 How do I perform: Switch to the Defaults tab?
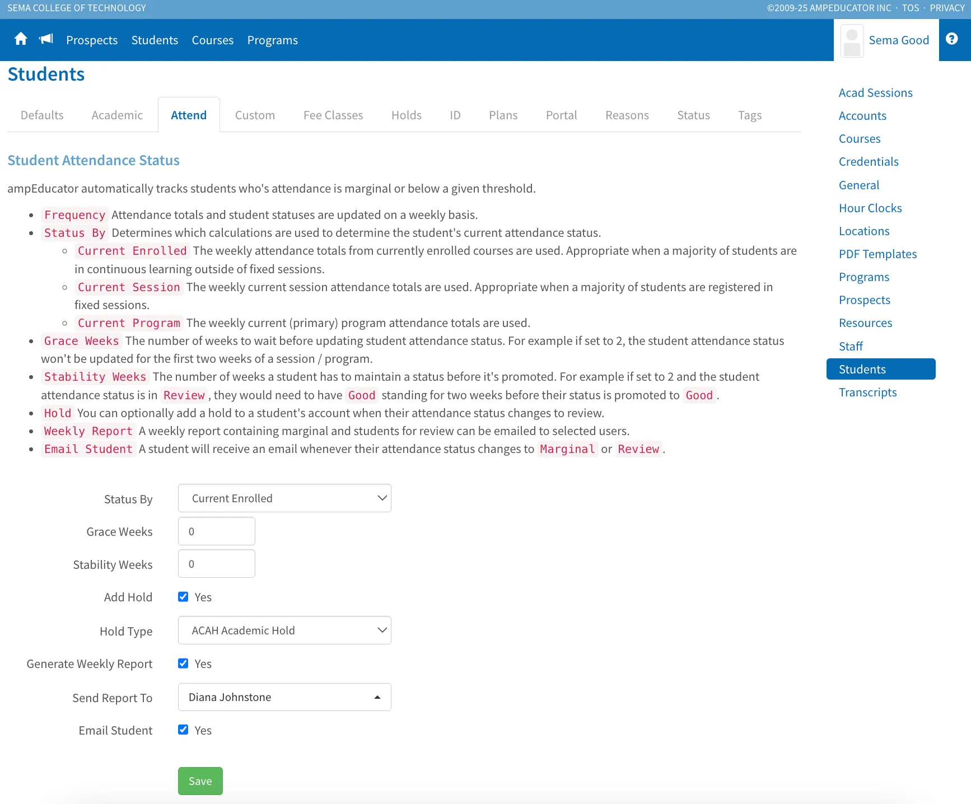pos(42,115)
